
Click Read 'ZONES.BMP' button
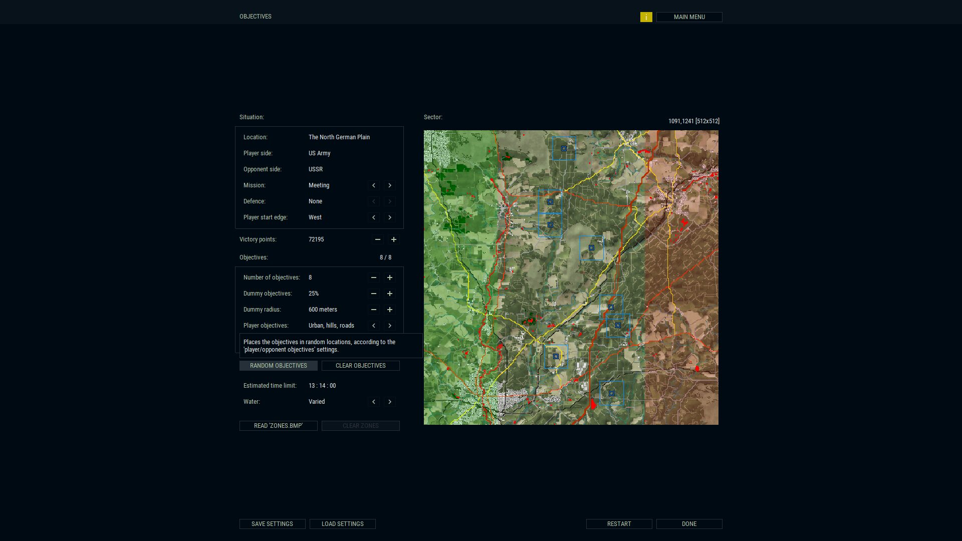point(278,426)
